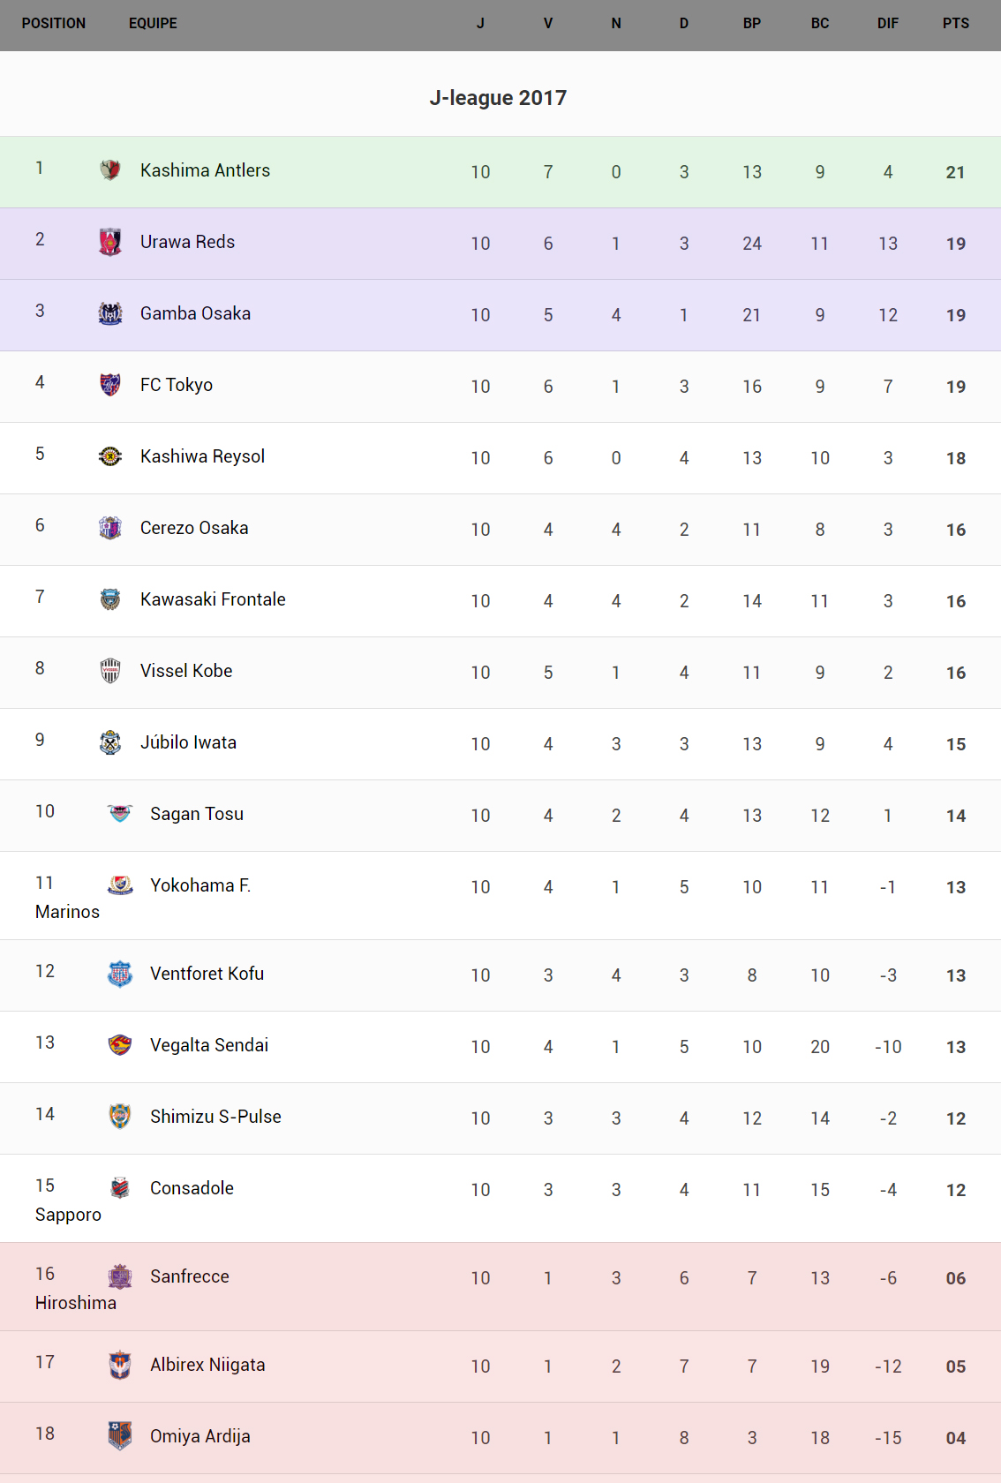Click the Omiya Ardija team badge
Image resolution: width=1001 pixels, height=1483 pixels.
tap(120, 1436)
